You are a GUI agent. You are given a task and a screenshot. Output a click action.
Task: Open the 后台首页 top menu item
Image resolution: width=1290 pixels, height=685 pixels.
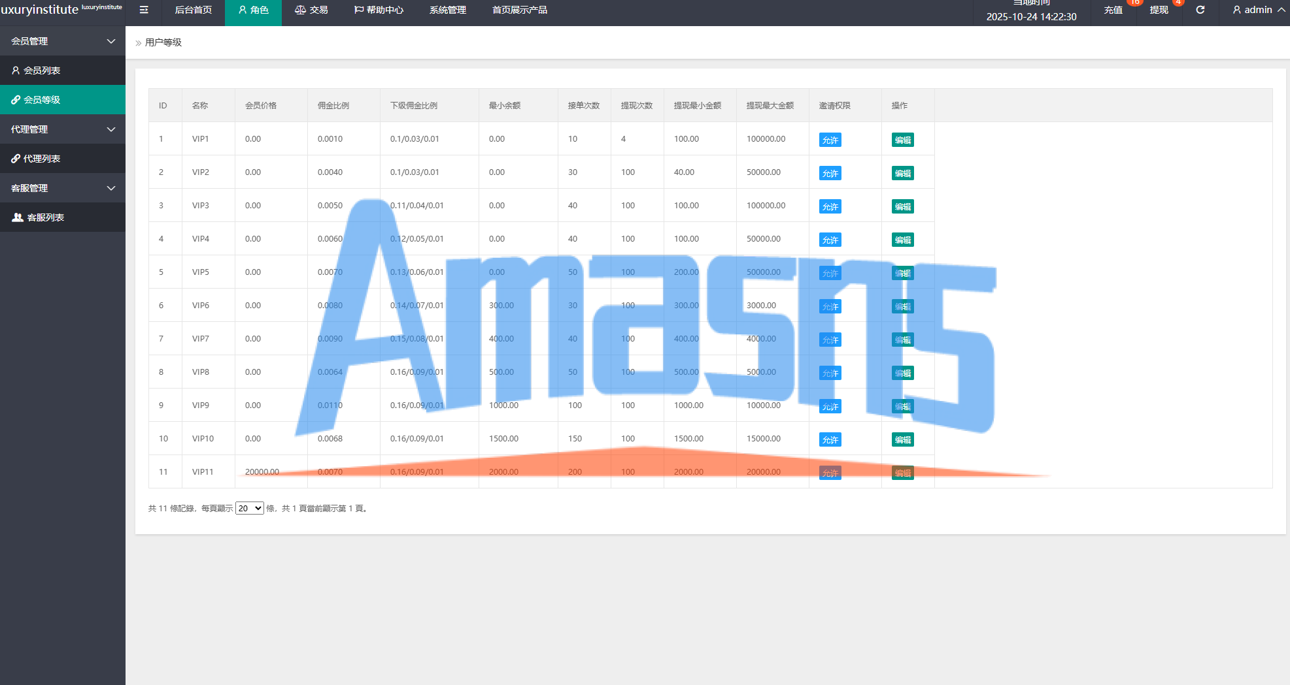pos(194,10)
